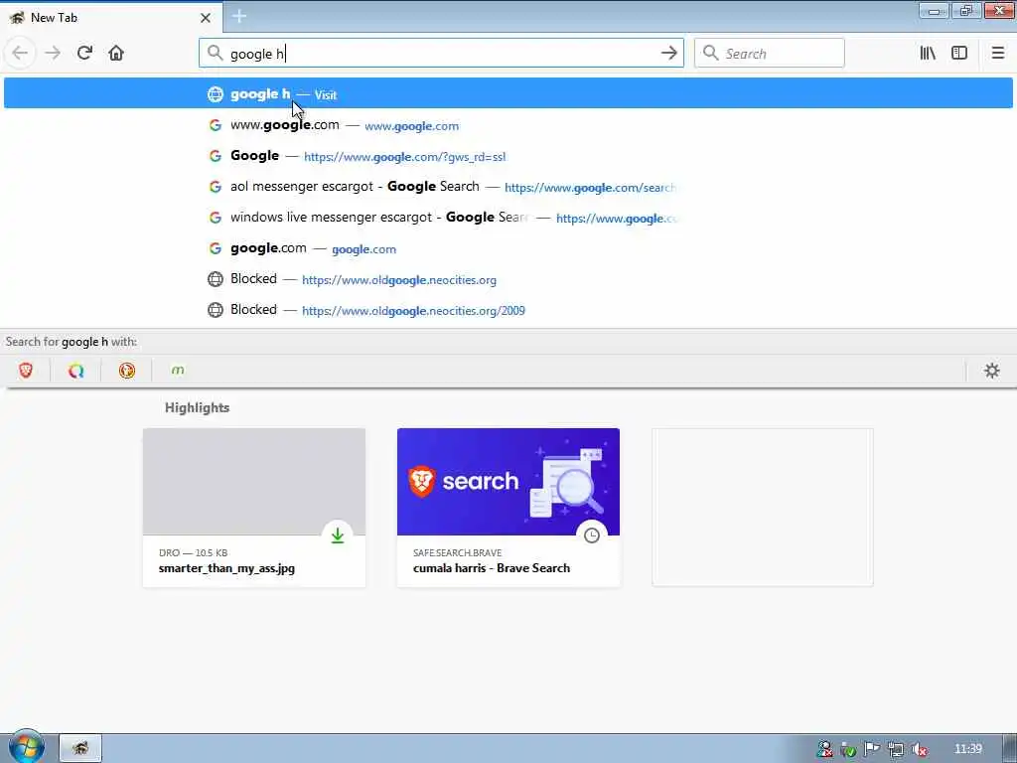Search with DuckDuckGo engine icon
This screenshot has height=763, width=1017.
tap(126, 371)
